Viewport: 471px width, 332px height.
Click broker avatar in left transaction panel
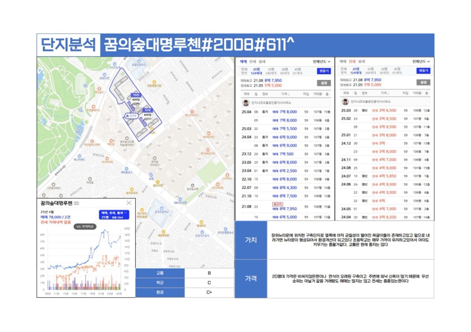[x=246, y=102]
